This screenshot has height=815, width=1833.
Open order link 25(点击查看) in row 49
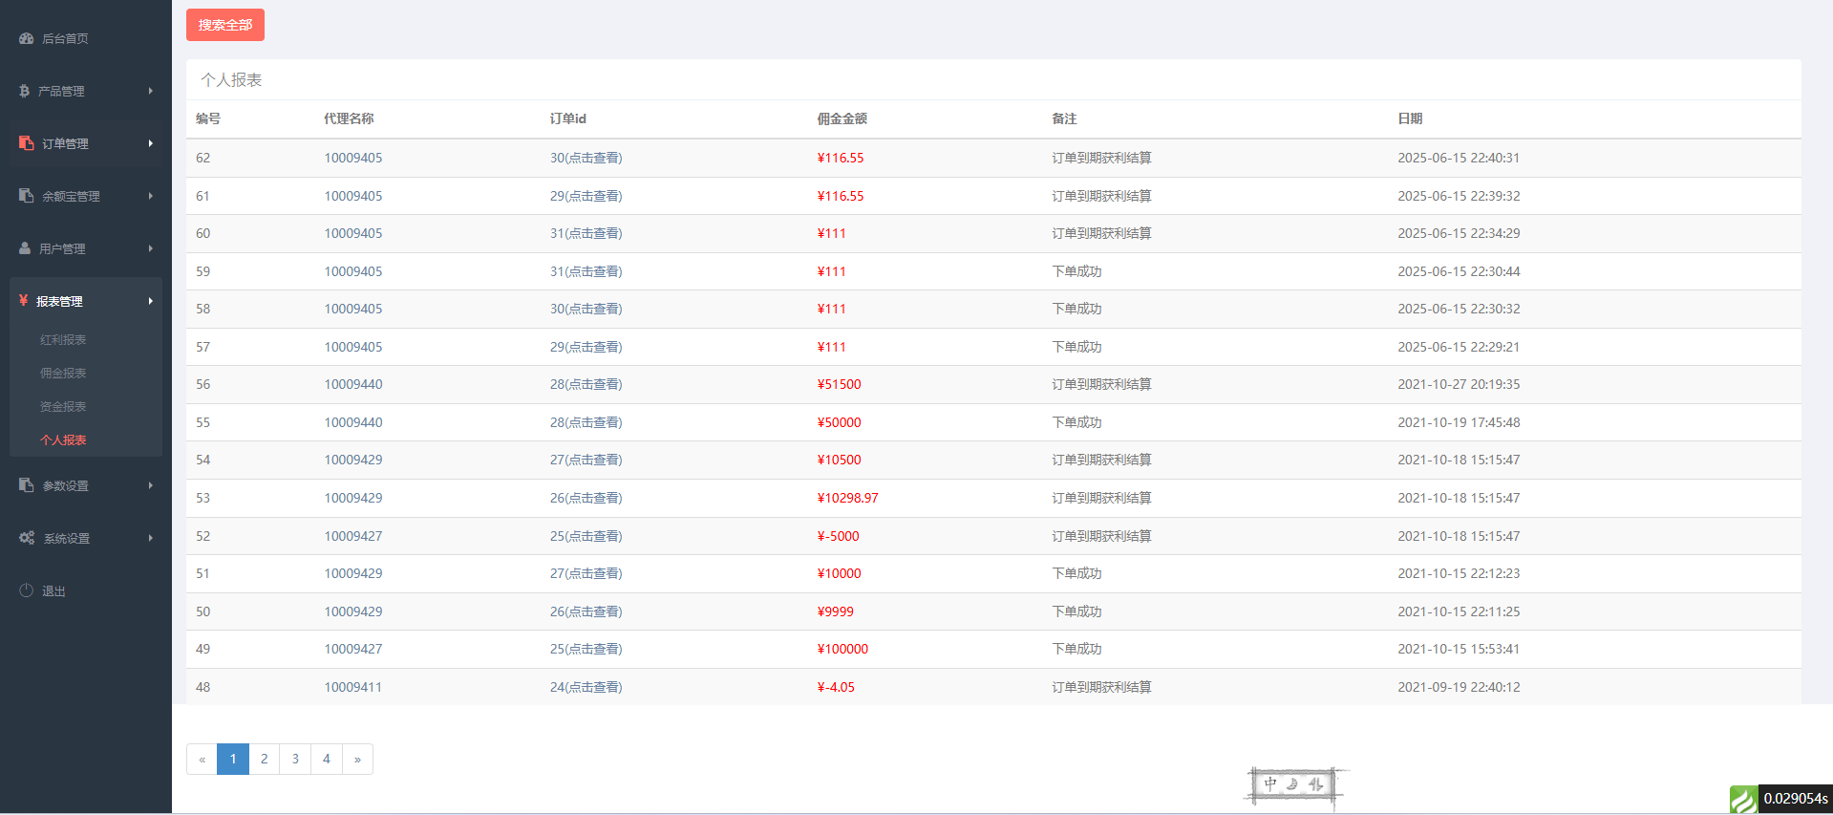[x=586, y=649]
